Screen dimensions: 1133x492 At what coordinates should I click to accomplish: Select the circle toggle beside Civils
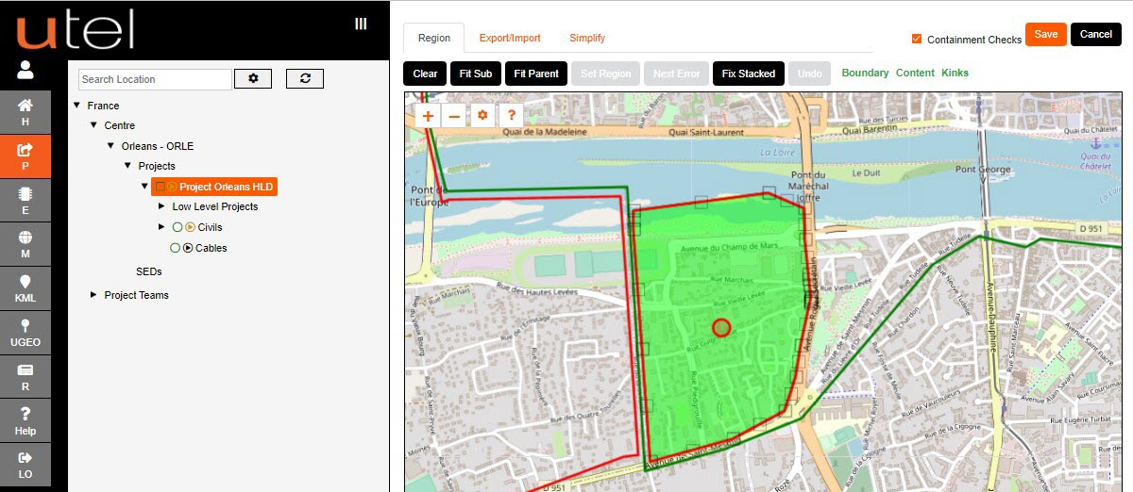(177, 227)
